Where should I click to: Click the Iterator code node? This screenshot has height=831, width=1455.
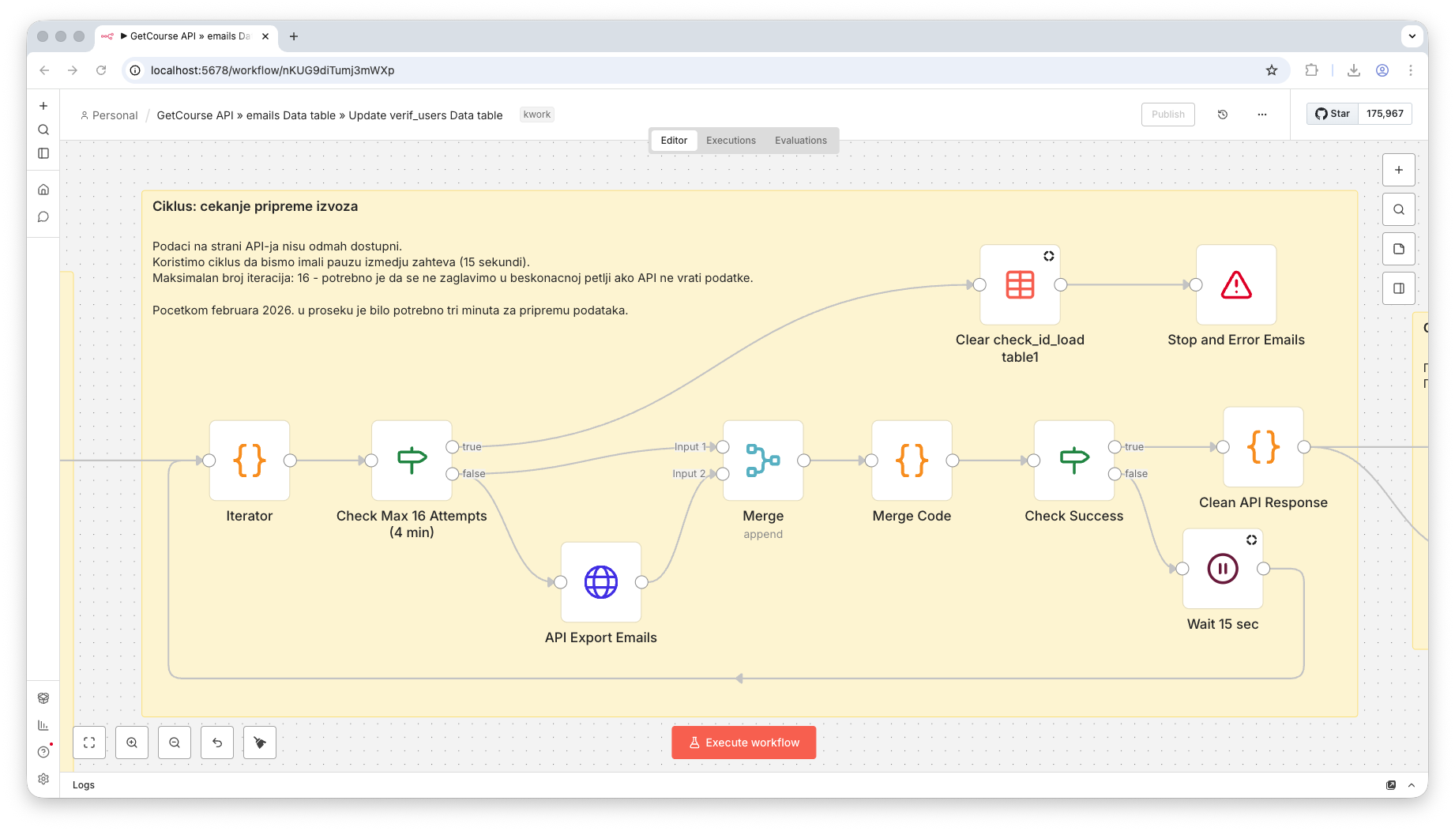pyautogui.click(x=249, y=461)
